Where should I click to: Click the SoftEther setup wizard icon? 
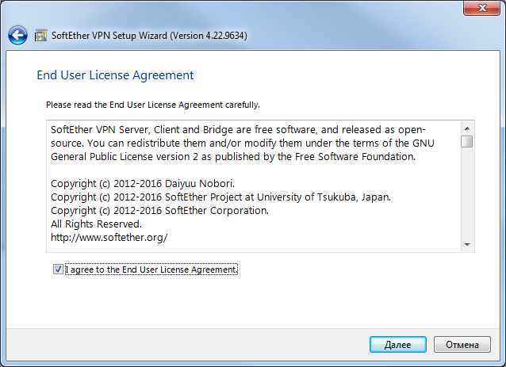[x=40, y=35]
